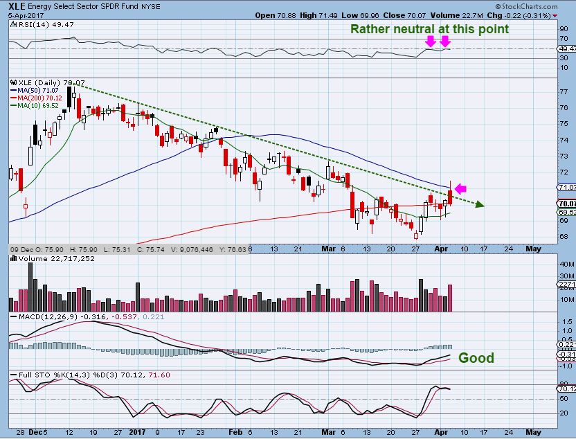Click the "MA(50) 71.07" legend entry
The width and height of the screenshot is (576, 439).
coord(38,91)
